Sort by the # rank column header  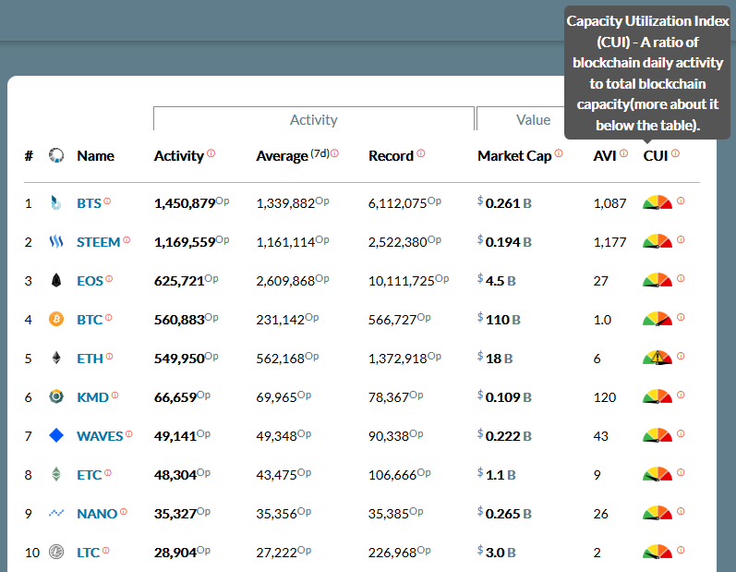point(29,155)
